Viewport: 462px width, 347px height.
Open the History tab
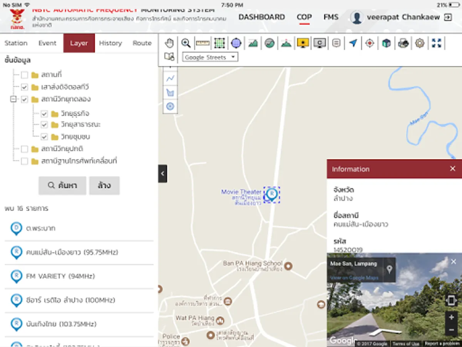pos(110,43)
